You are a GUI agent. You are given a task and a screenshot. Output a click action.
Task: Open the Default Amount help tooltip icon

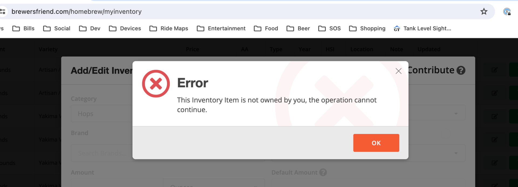[323, 172]
